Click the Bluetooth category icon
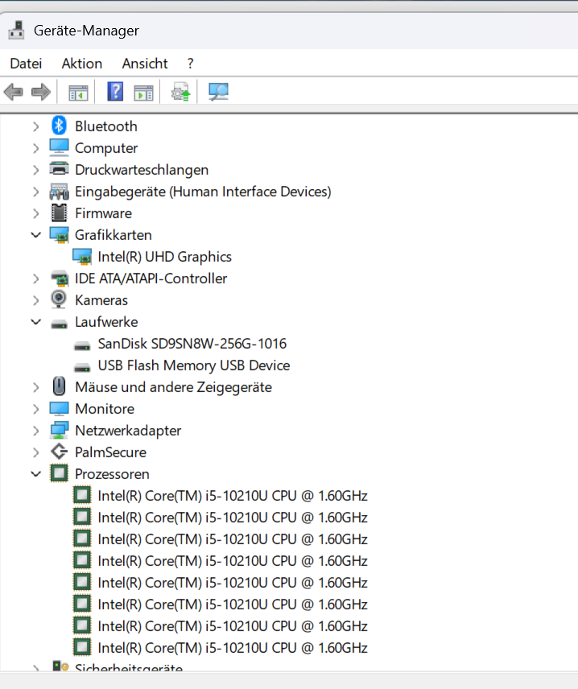The image size is (578, 689). [59, 126]
